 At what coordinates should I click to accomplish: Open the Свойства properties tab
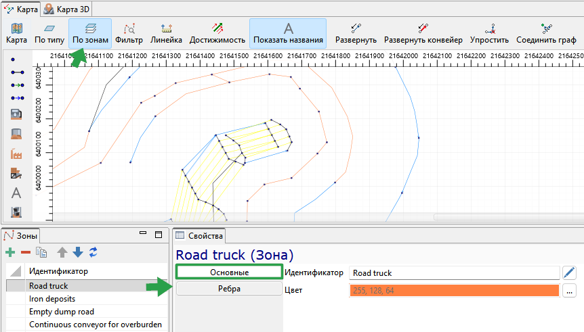coord(199,236)
